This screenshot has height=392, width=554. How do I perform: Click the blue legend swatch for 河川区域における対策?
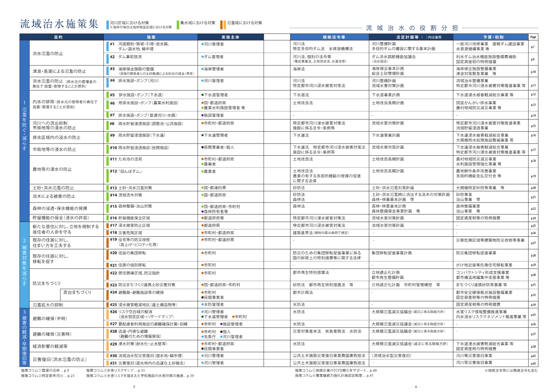(x=107, y=25)
